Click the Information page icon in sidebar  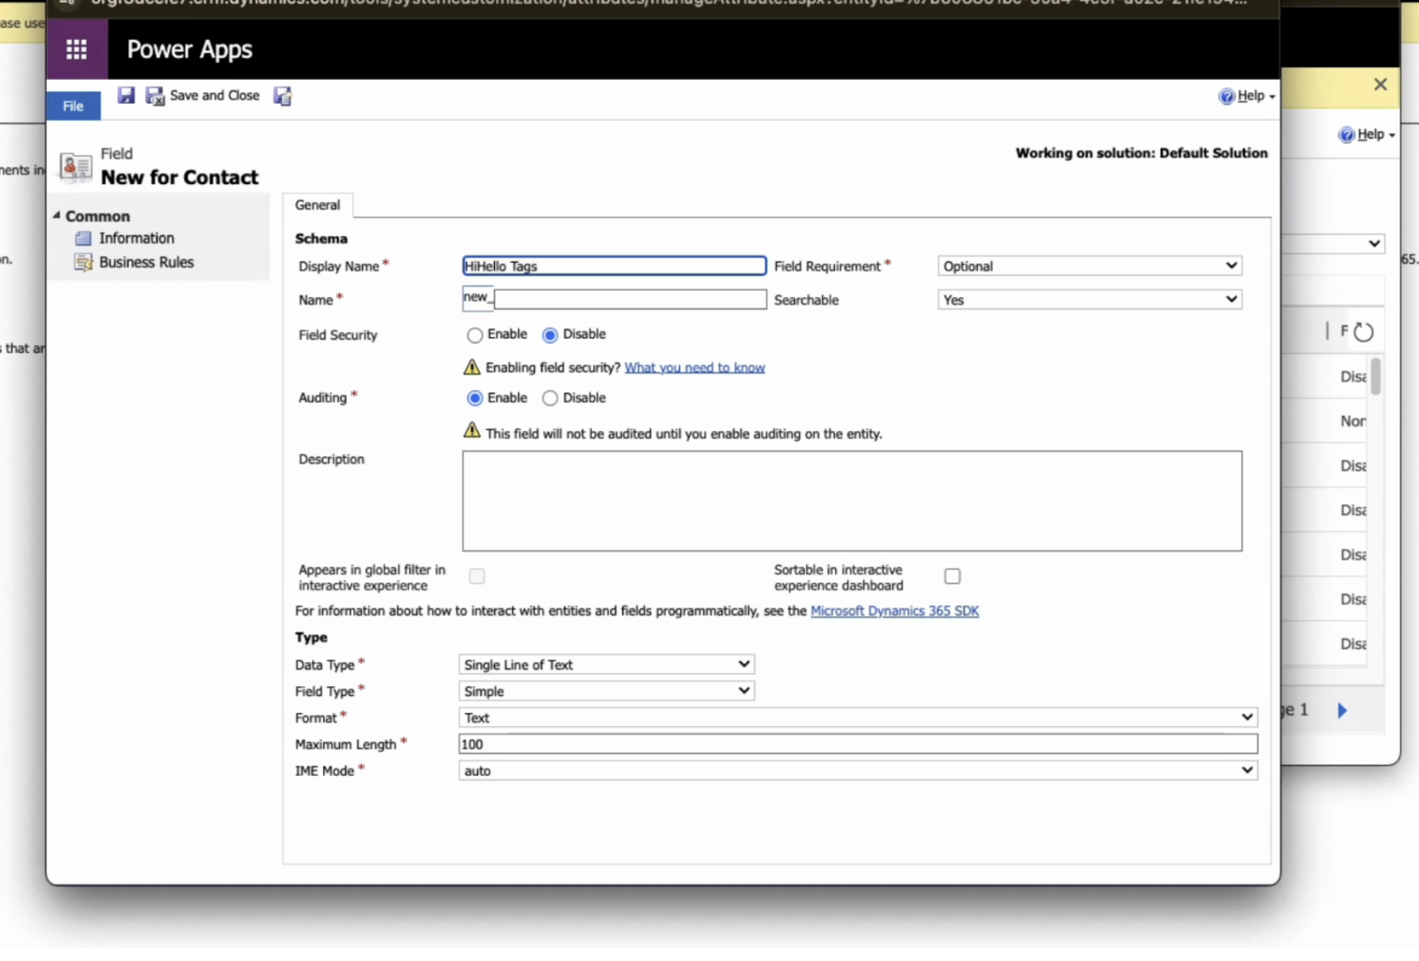tap(83, 238)
